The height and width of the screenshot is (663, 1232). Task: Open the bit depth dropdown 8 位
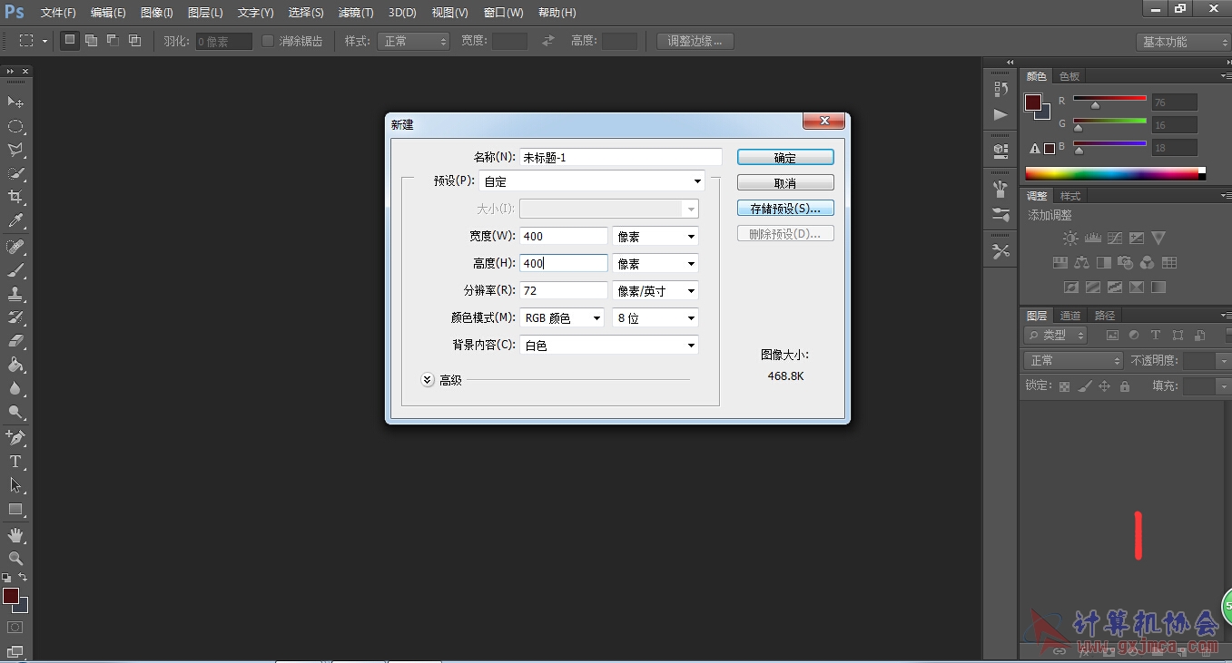point(655,317)
